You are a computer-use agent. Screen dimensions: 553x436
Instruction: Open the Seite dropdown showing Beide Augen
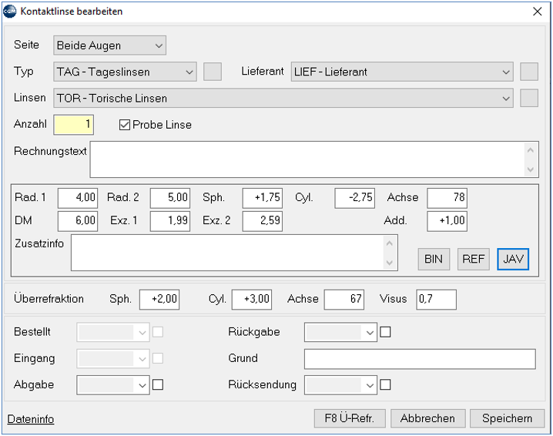(x=109, y=45)
